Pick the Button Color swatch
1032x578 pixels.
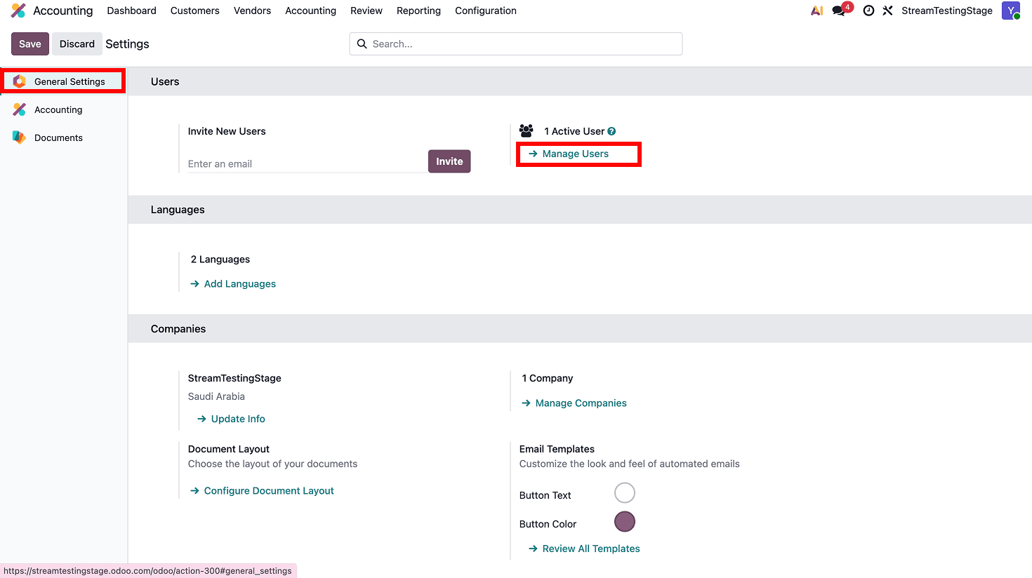point(625,522)
